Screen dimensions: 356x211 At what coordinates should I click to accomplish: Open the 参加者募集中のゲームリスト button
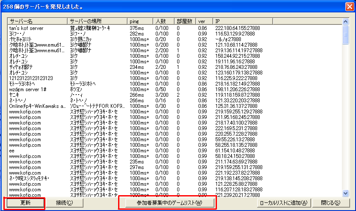click(x=167, y=202)
